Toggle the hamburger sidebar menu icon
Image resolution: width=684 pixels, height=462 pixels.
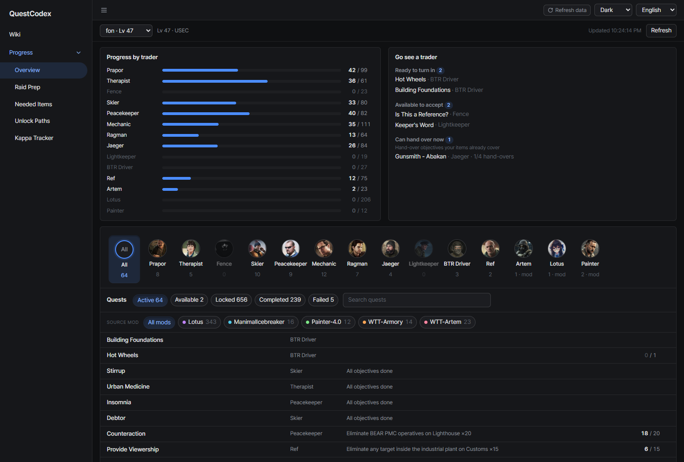pos(104,10)
